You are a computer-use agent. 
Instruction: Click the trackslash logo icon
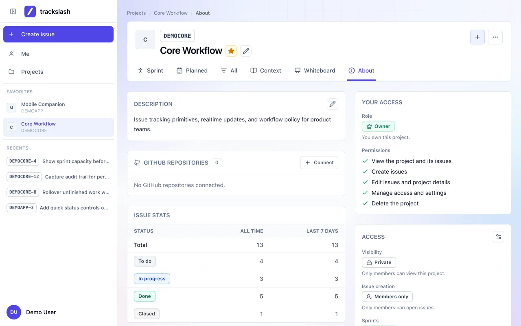coord(30,11)
